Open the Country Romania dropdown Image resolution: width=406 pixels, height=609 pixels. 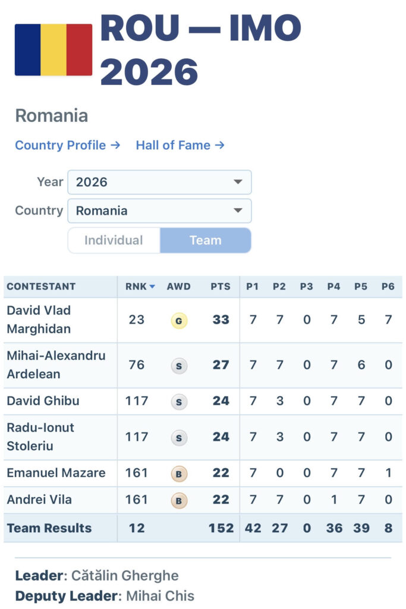(159, 211)
